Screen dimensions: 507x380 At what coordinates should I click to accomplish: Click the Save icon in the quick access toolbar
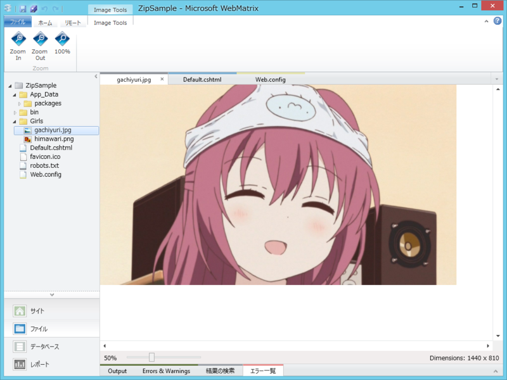23,9
